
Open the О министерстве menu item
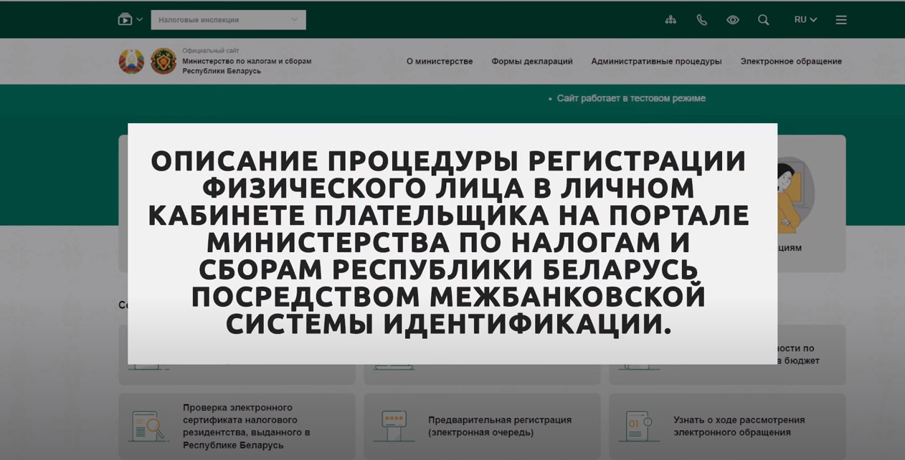[x=440, y=62]
